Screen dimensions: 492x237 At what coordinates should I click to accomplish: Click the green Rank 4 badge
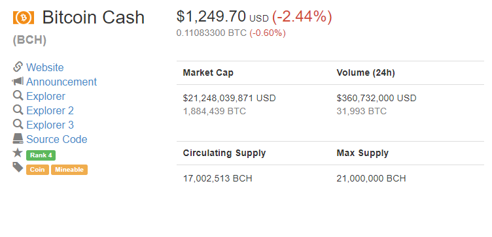click(x=41, y=155)
